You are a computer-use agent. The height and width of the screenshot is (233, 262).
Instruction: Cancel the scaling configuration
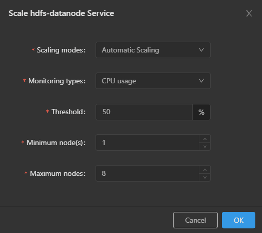[x=195, y=220]
